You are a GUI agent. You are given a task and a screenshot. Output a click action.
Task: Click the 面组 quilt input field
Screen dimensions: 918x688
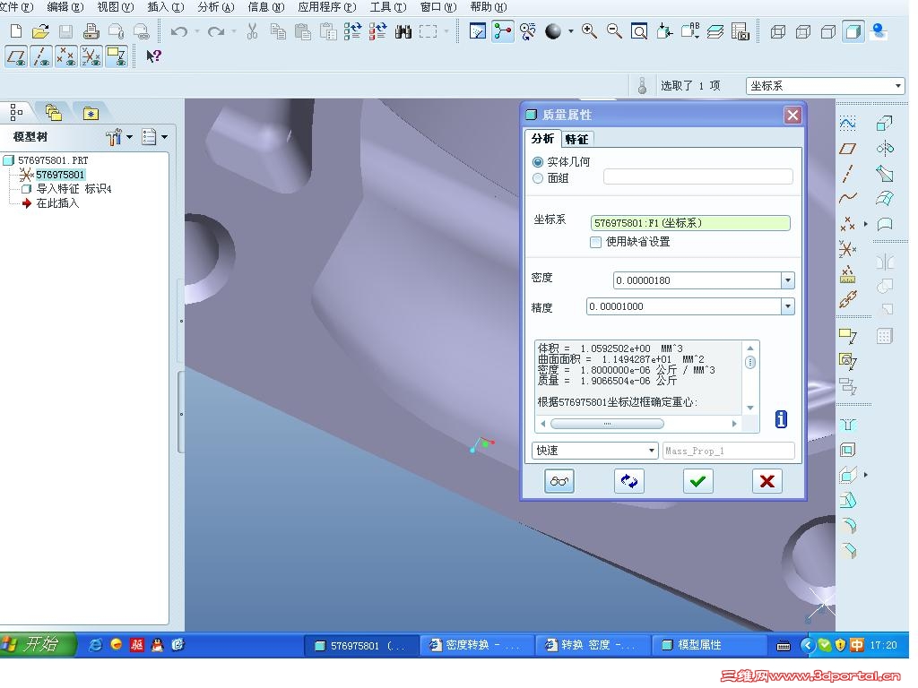point(697,176)
